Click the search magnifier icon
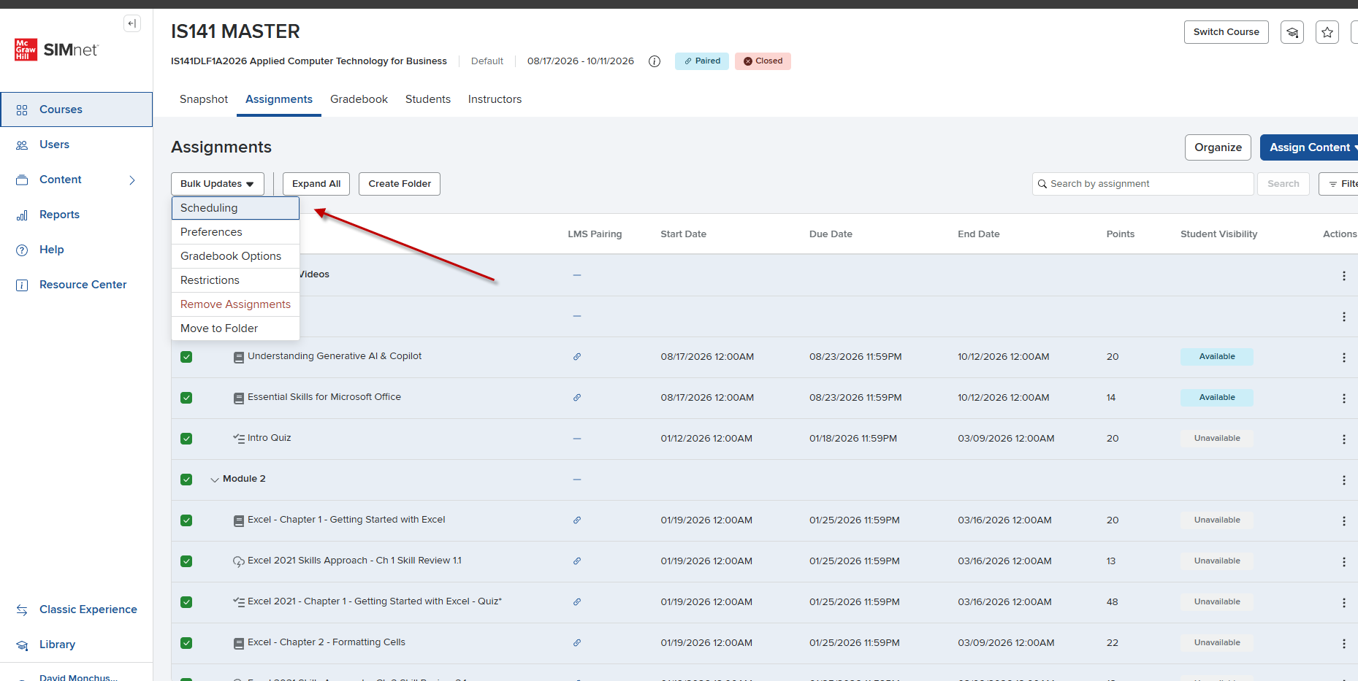The height and width of the screenshot is (681, 1358). [x=1042, y=184]
